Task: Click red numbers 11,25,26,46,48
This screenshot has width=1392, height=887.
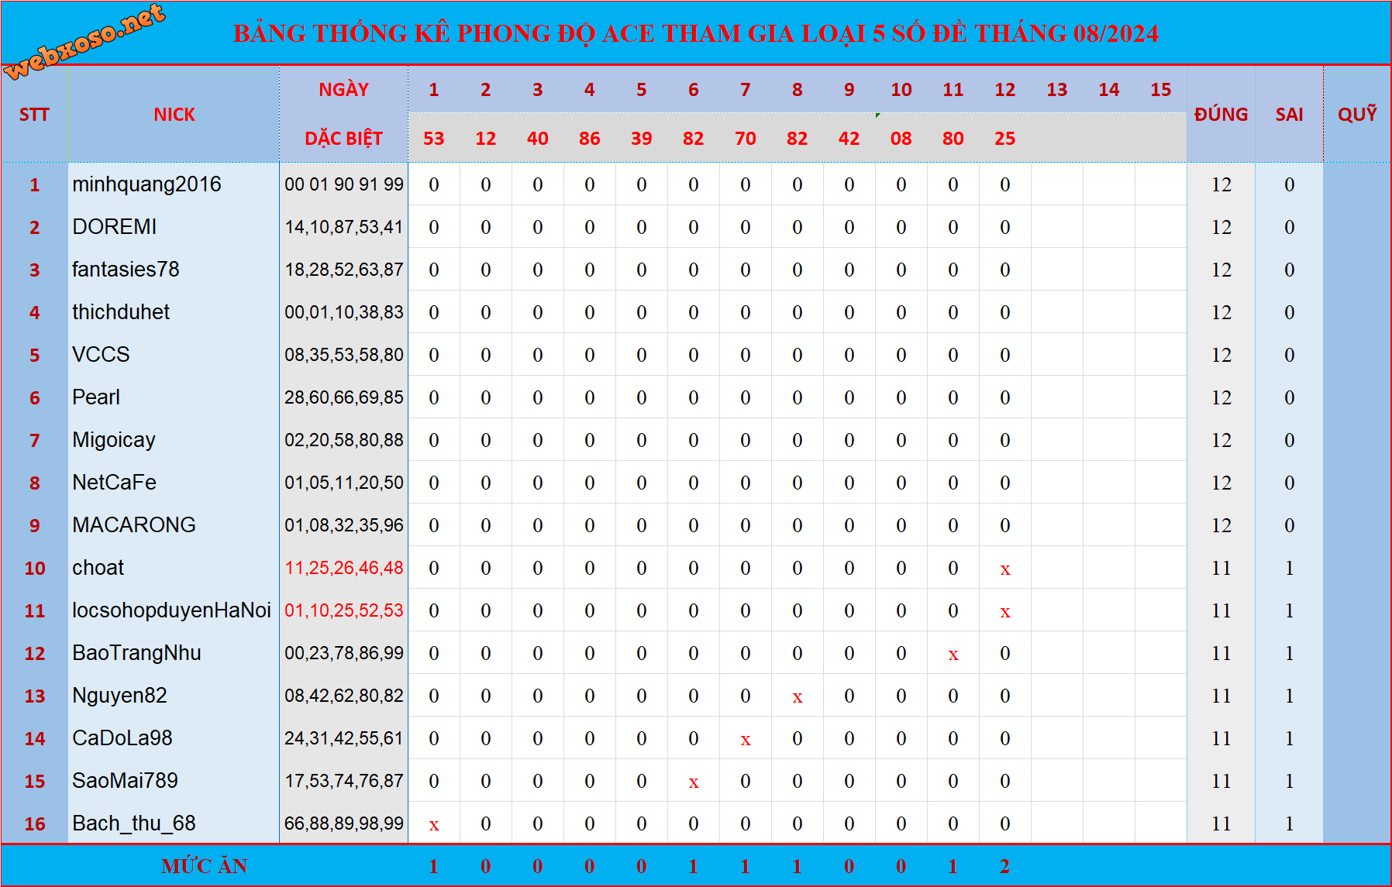Action: coord(344,568)
